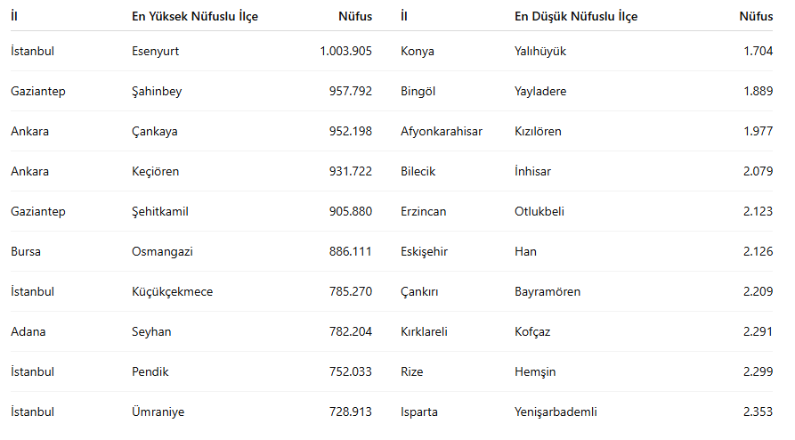Click the Afyonkarahisar province cell
The width and height of the screenshot is (795, 440).
(x=442, y=131)
